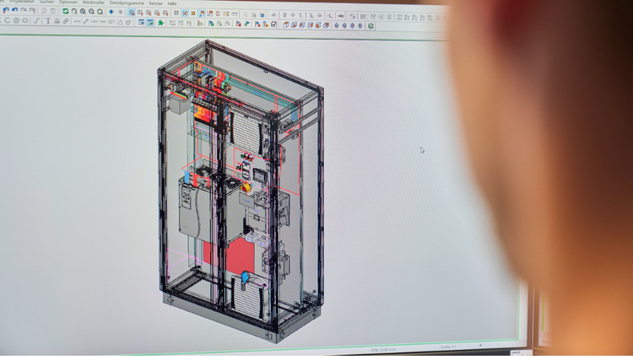This screenshot has height=356, width=633.
Task: Open the Hilfe menu
Action: point(172,3)
